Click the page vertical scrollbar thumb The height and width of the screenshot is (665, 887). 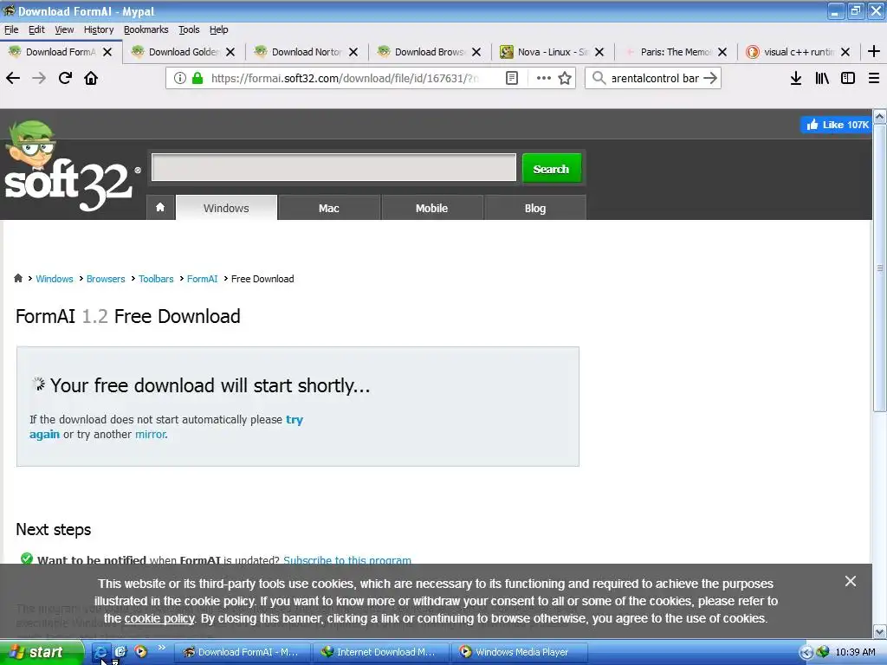point(879,268)
